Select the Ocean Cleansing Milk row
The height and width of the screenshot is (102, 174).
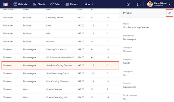pyautogui.click(x=60, y=97)
